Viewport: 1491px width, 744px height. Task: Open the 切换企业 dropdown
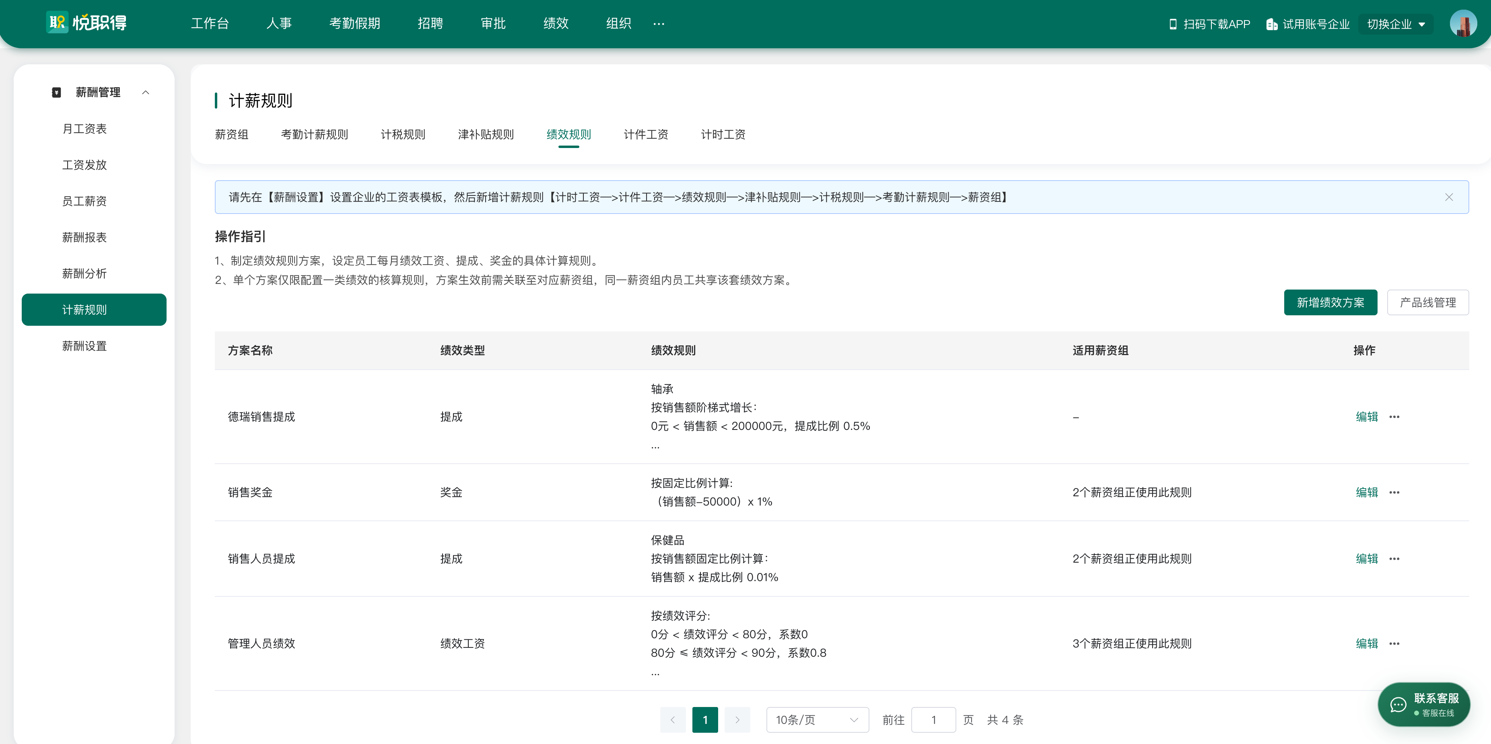[x=1396, y=24]
